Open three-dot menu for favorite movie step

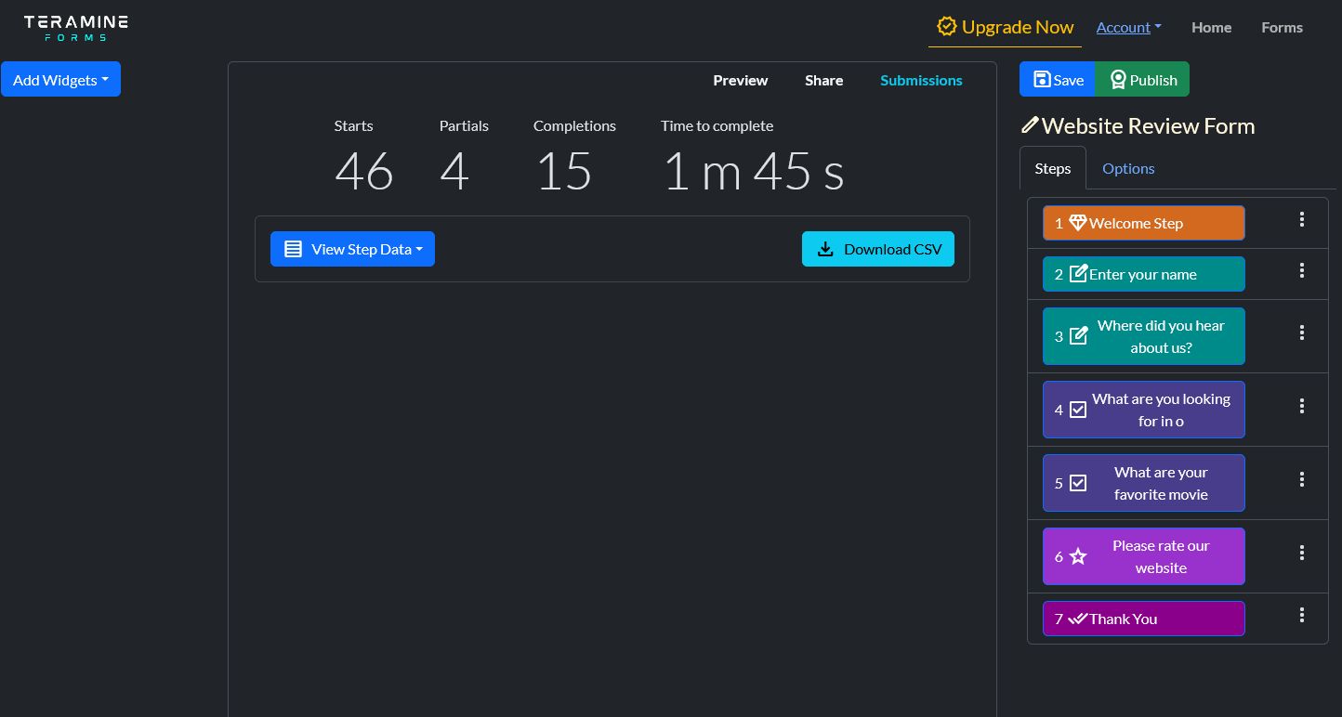pos(1301,479)
